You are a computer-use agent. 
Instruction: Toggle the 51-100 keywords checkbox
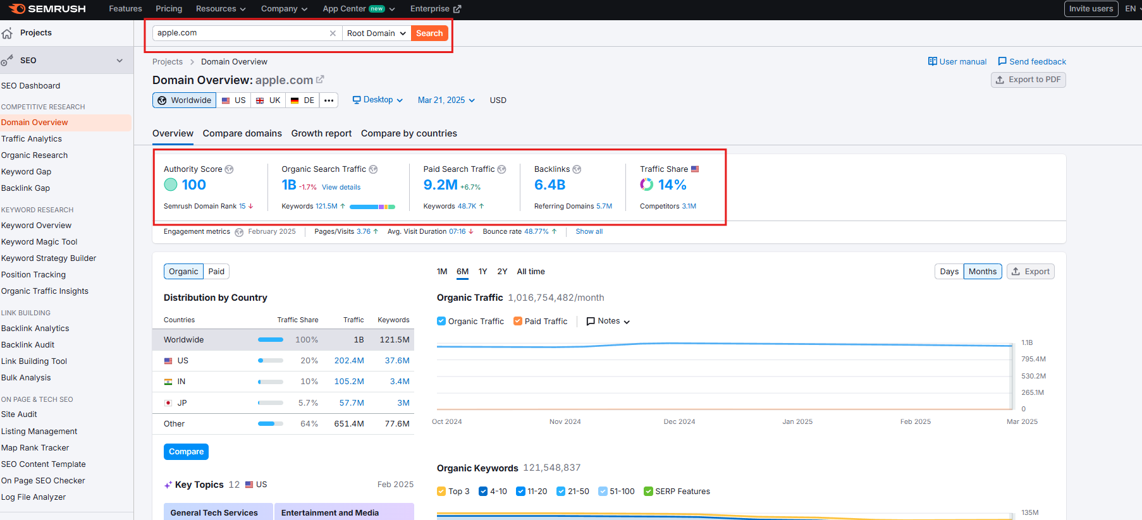(x=603, y=491)
